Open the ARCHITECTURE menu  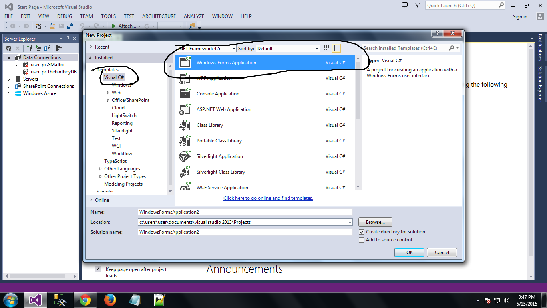pyautogui.click(x=159, y=16)
